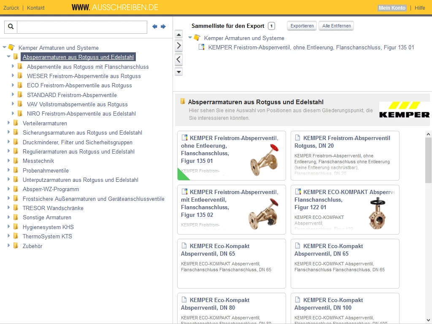Image resolution: width=432 pixels, height=324 pixels.
Task: Click the up arrow to move export item upward
Action: (x=178, y=35)
